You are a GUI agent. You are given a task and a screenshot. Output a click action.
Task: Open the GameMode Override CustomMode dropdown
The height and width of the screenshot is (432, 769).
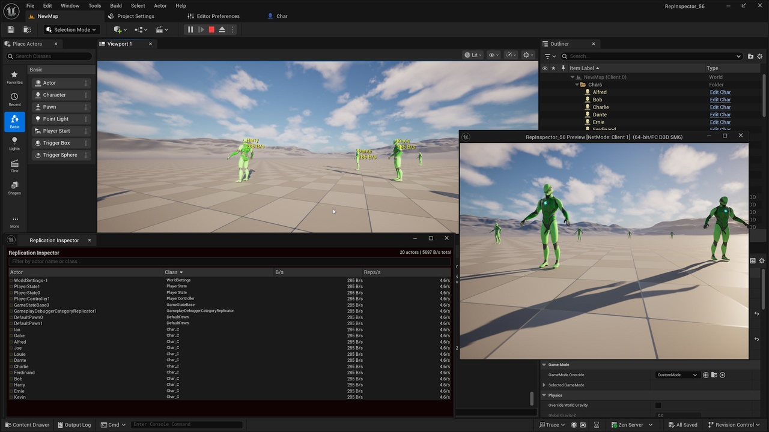[x=677, y=375]
